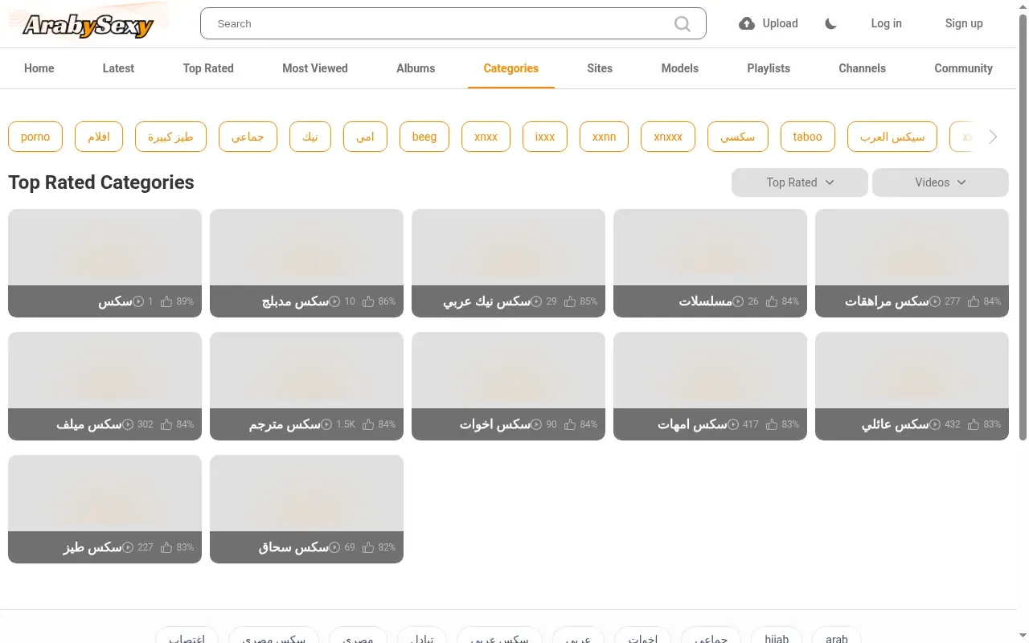
Task: Open the Sign up page
Action: click(964, 23)
